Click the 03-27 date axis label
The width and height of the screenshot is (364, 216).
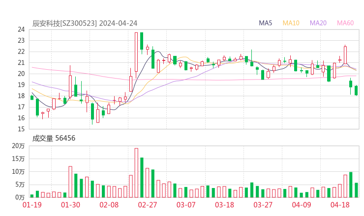pos(263,205)
